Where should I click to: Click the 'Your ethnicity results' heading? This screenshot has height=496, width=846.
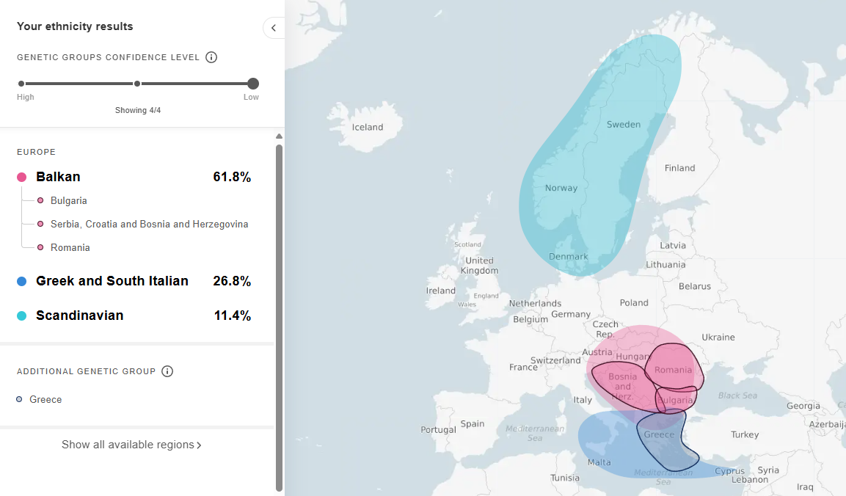(x=75, y=26)
